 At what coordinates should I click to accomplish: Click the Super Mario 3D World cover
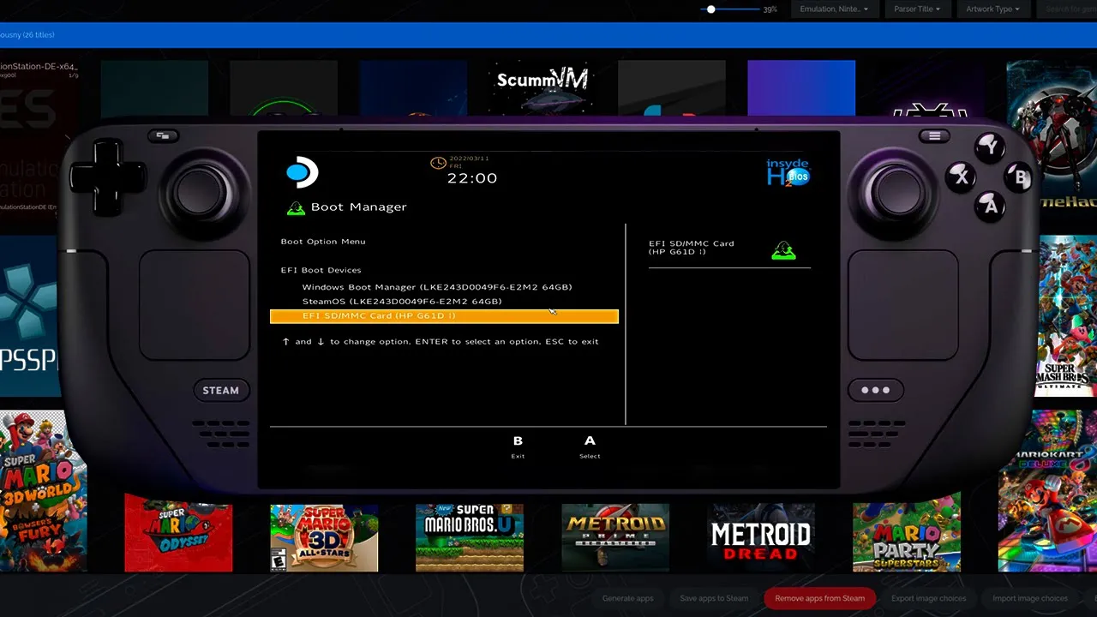pos(43,490)
